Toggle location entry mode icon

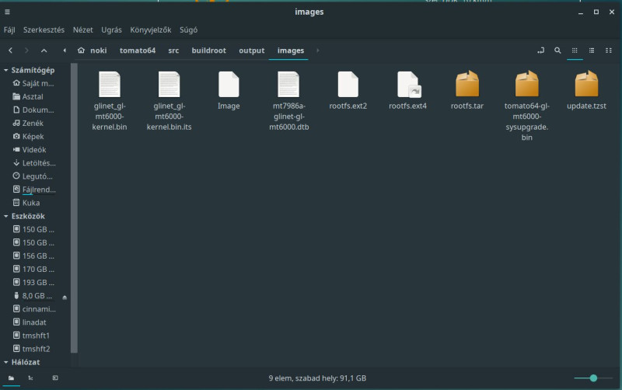tap(540, 50)
